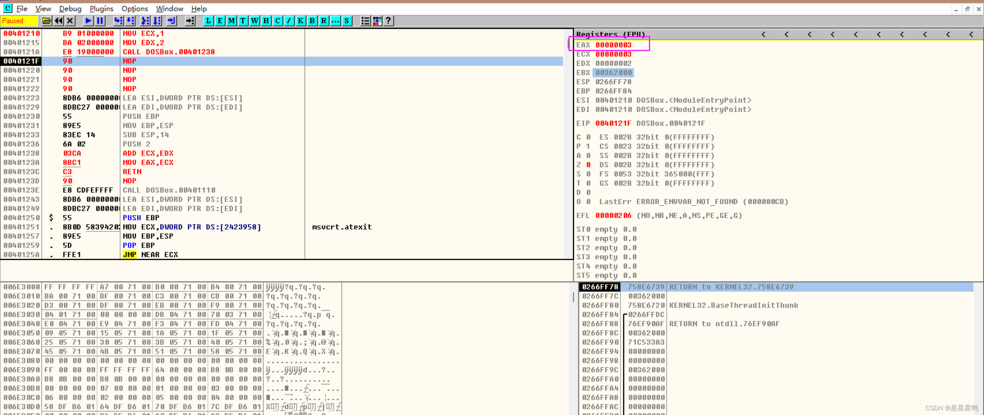The width and height of the screenshot is (984, 415).
Task: Open the appearance color options icon
Action: tap(377, 21)
